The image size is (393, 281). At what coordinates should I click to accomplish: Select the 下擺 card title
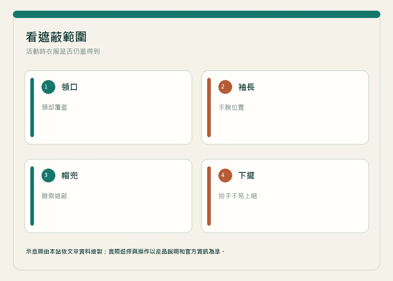[x=246, y=176]
